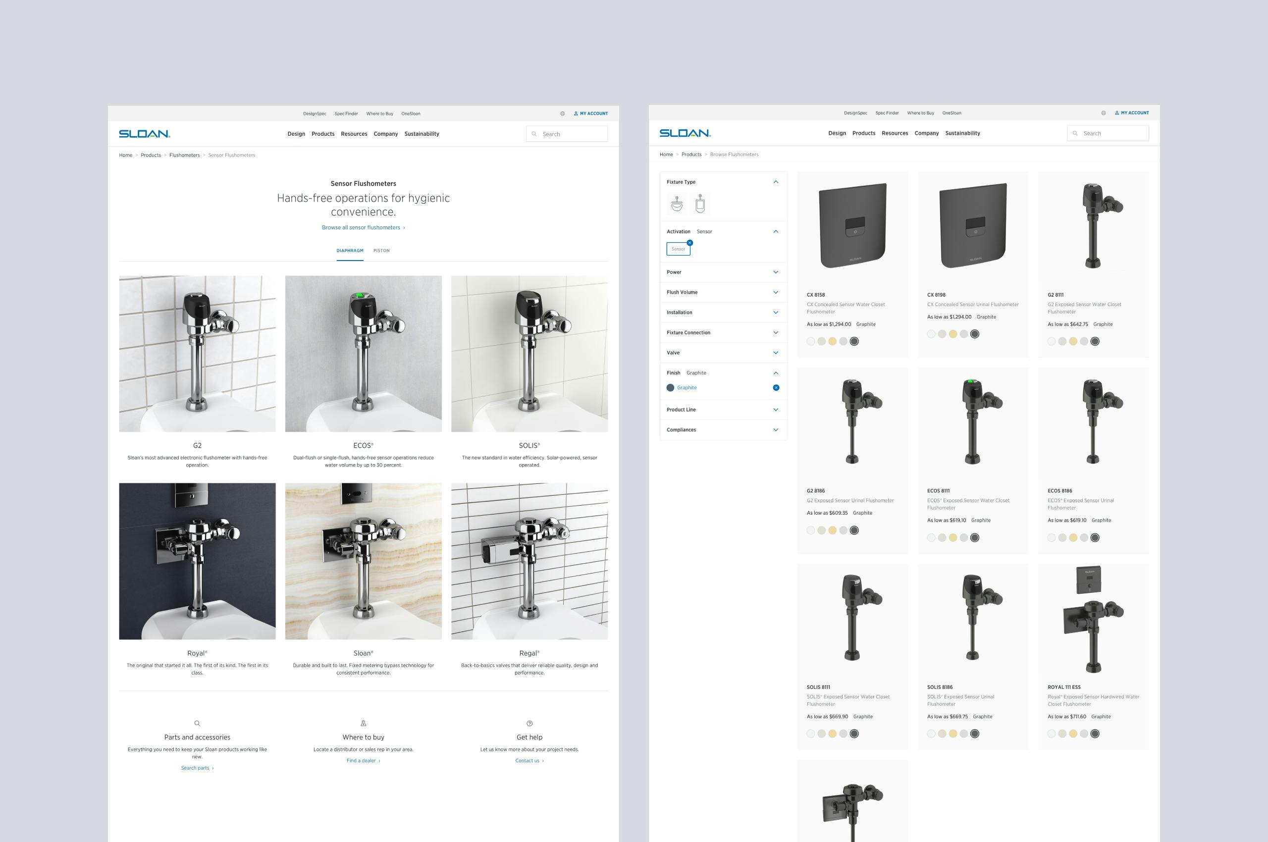Screen dimensions: 1268x842
Task: Collapse the Finish filter section
Action: click(776, 372)
